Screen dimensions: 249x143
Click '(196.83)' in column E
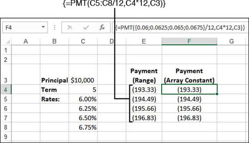tap(144, 118)
